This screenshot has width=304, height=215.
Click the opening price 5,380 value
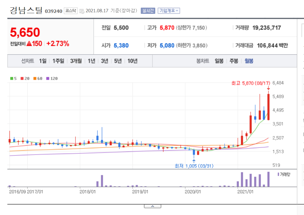[121, 46]
